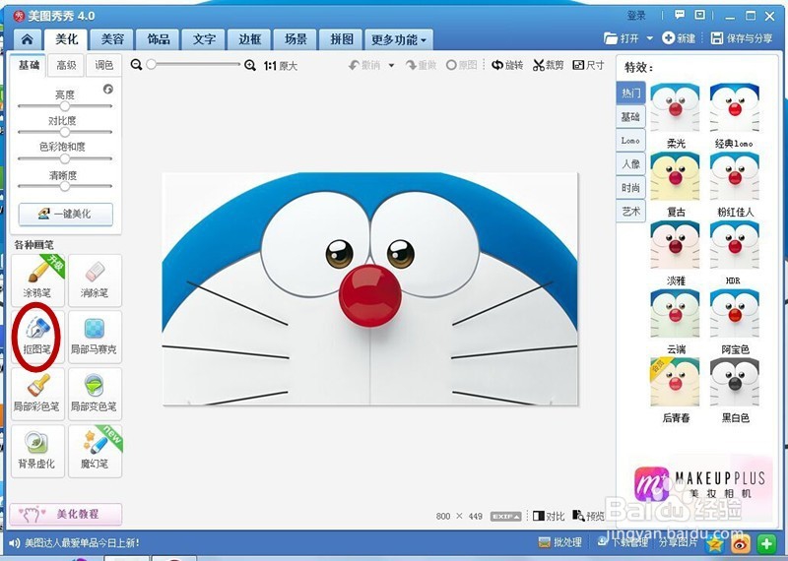Select the 局部彩色笔 color brush tool
This screenshot has height=561, width=788.
pyautogui.click(x=37, y=395)
